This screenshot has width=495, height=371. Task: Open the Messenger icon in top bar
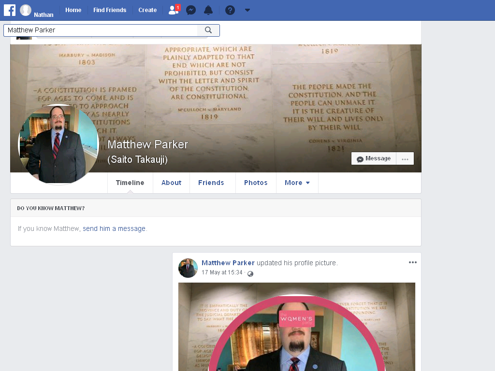click(x=191, y=10)
